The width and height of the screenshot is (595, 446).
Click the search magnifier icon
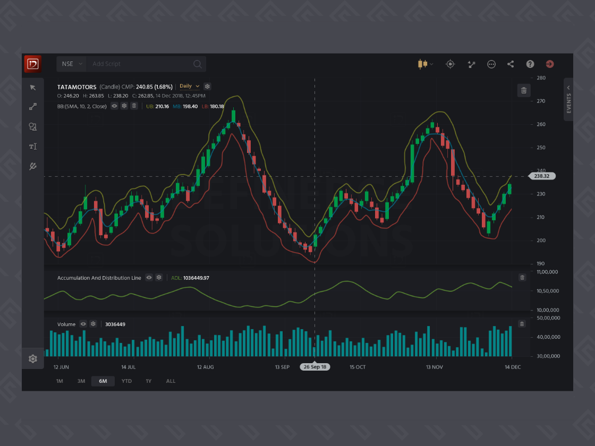pyautogui.click(x=197, y=64)
